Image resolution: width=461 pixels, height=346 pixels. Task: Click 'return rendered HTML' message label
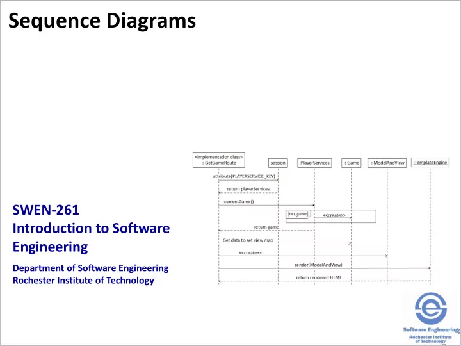click(x=319, y=277)
